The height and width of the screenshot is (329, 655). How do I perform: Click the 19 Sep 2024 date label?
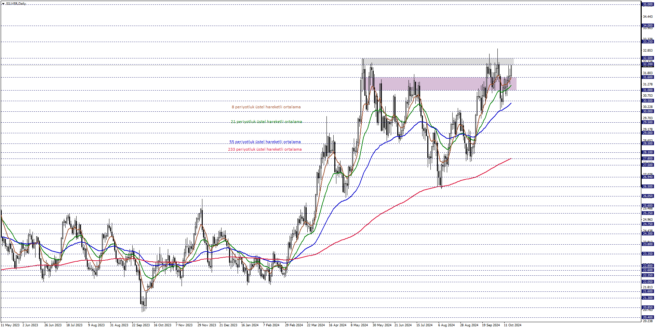[491, 325]
